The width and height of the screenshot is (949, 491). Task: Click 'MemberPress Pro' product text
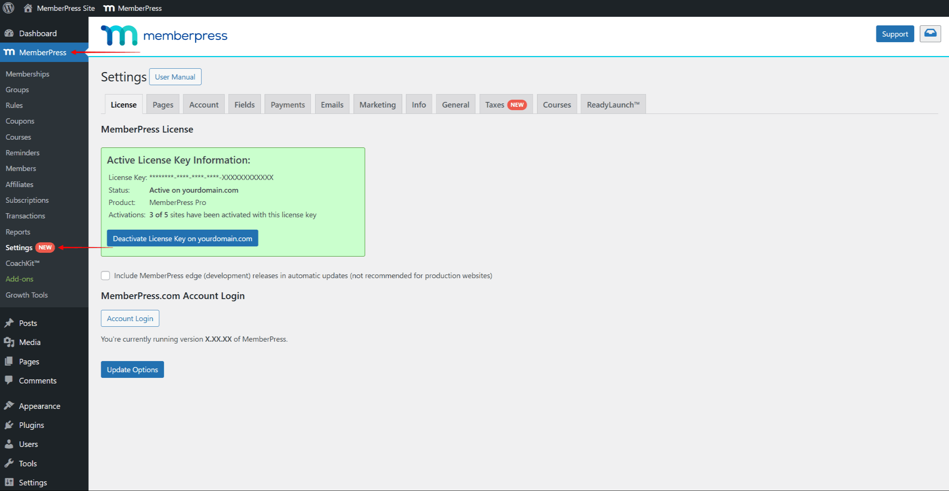pos(178,202)
